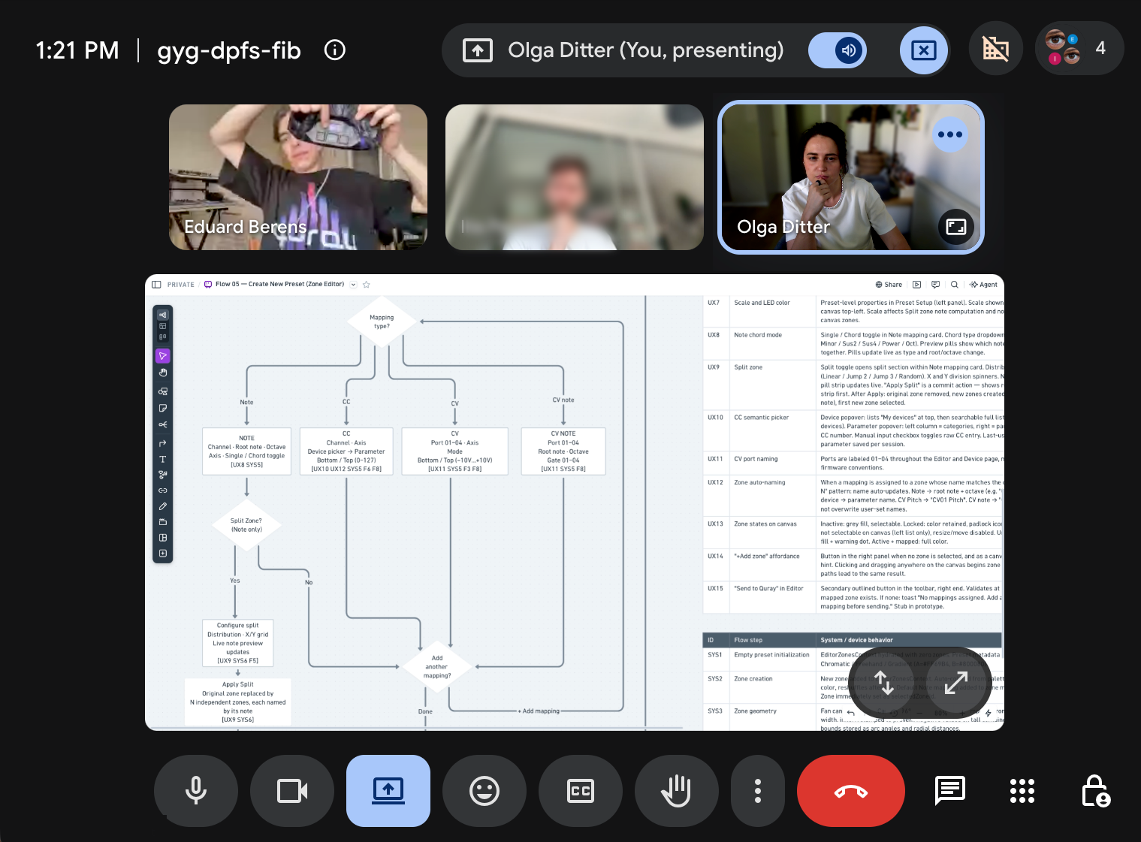Click the Share button in document header

tap(889, 285)
